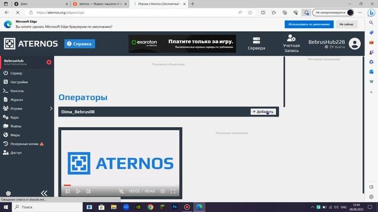Open Сервер page in sidebar
378x212 pixels.
(x=16, y=73)
